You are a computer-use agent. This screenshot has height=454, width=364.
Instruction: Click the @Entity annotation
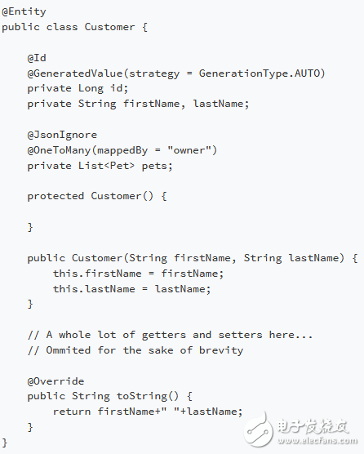pyautogui.click(x=24, y=12)
